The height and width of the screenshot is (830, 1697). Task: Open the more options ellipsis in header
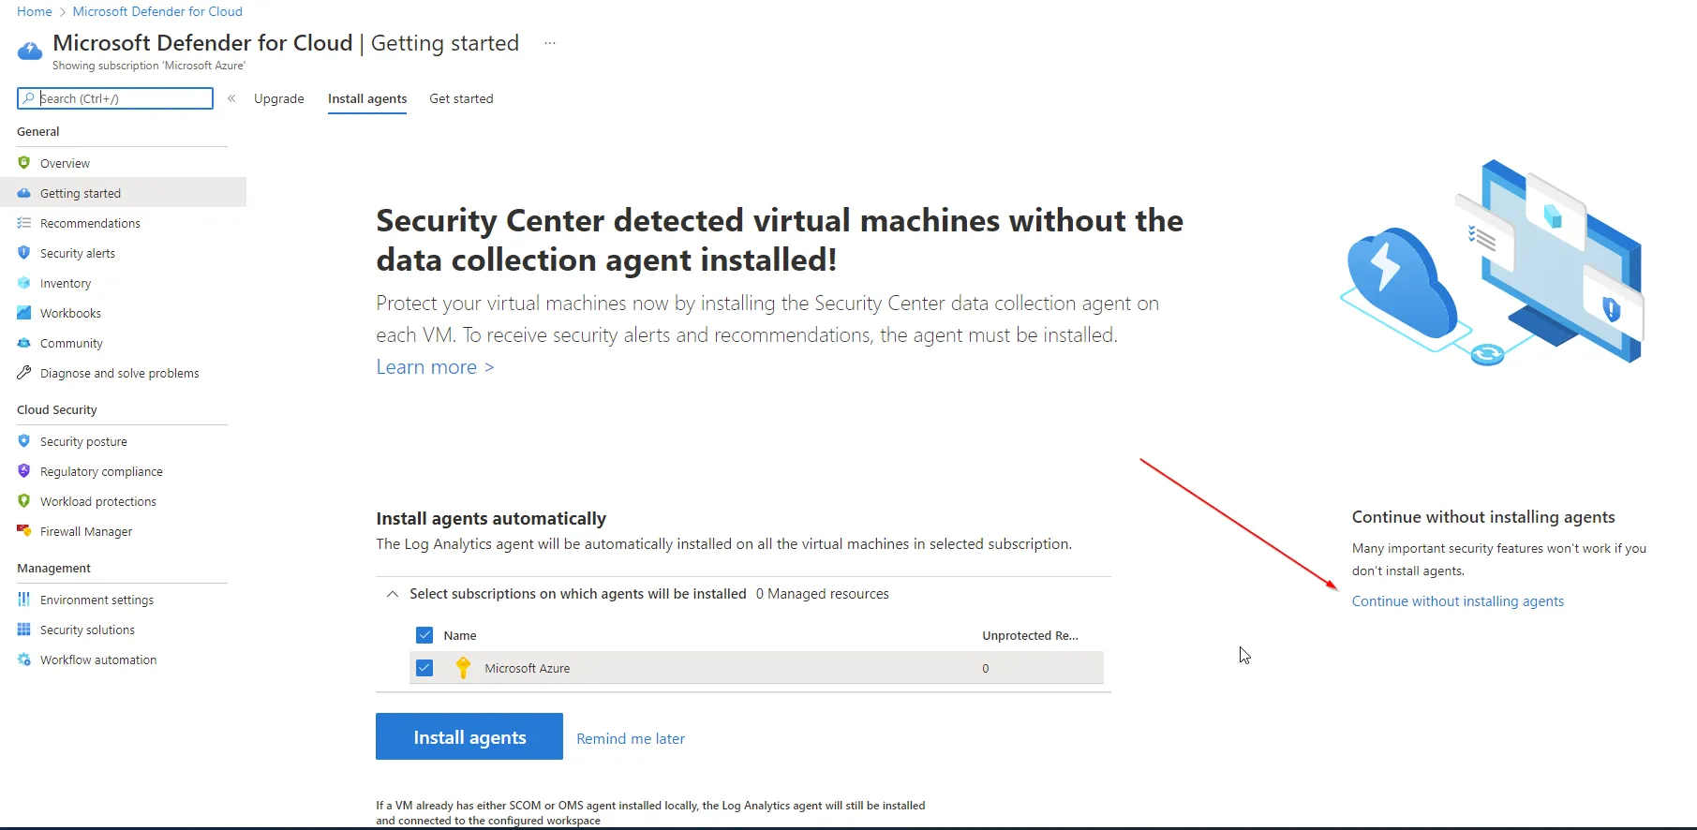coord(550,43)
